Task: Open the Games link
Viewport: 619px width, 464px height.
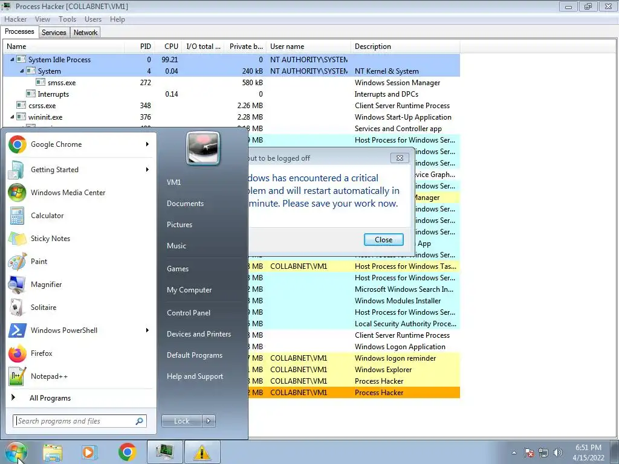Action: pyautogui.click(x=178, y=269)
